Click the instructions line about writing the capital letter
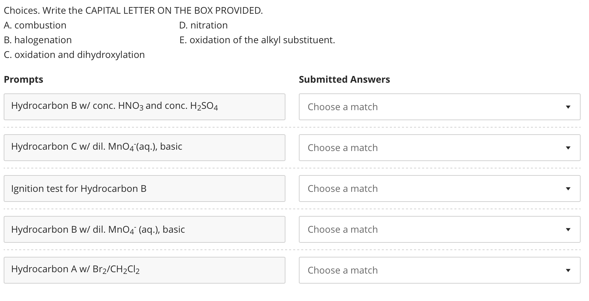This screenshot has width=589, height=301. click(133, 10)
